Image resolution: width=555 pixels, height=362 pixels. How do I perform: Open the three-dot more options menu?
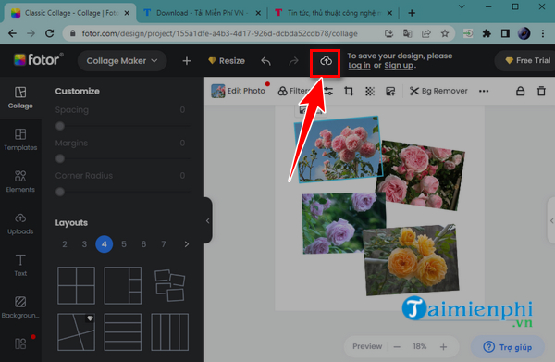tap(484, 91)
